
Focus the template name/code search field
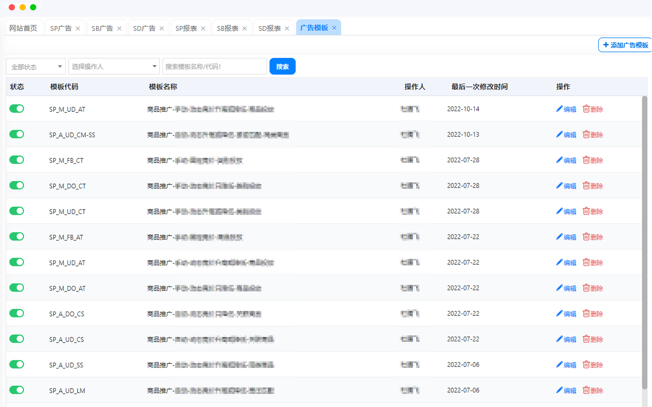tap(215, 66)
